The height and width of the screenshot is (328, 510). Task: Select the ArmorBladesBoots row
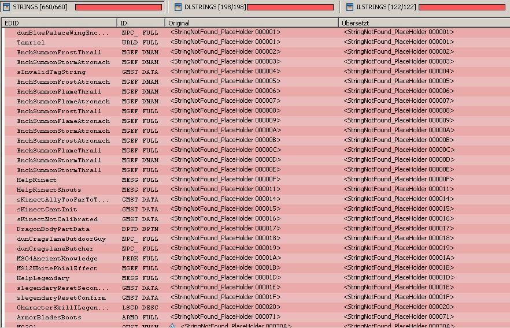(257, 317)
